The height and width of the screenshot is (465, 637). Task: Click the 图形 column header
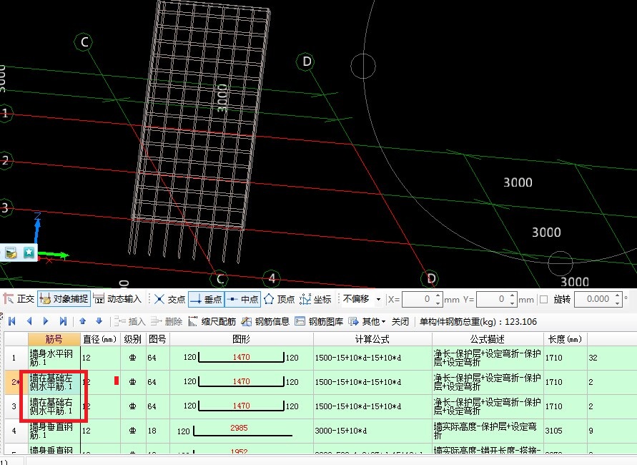click(x=242, y=339)
